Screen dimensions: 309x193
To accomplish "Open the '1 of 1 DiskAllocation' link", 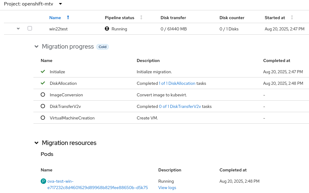I will [x=177, y=83].
